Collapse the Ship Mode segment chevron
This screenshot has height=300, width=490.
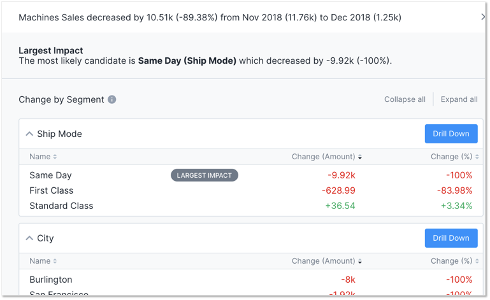coord(29,134)
